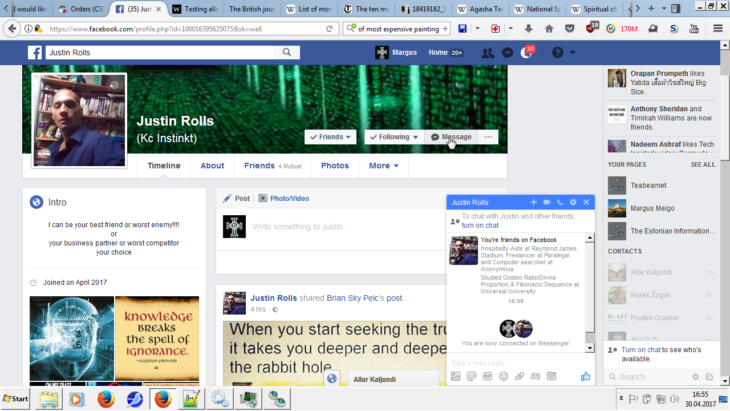Click 'turn on chat' link in chat window
The width and height of the screenshot is (730, 411).
pyautogui.click(x=480, y=225)
